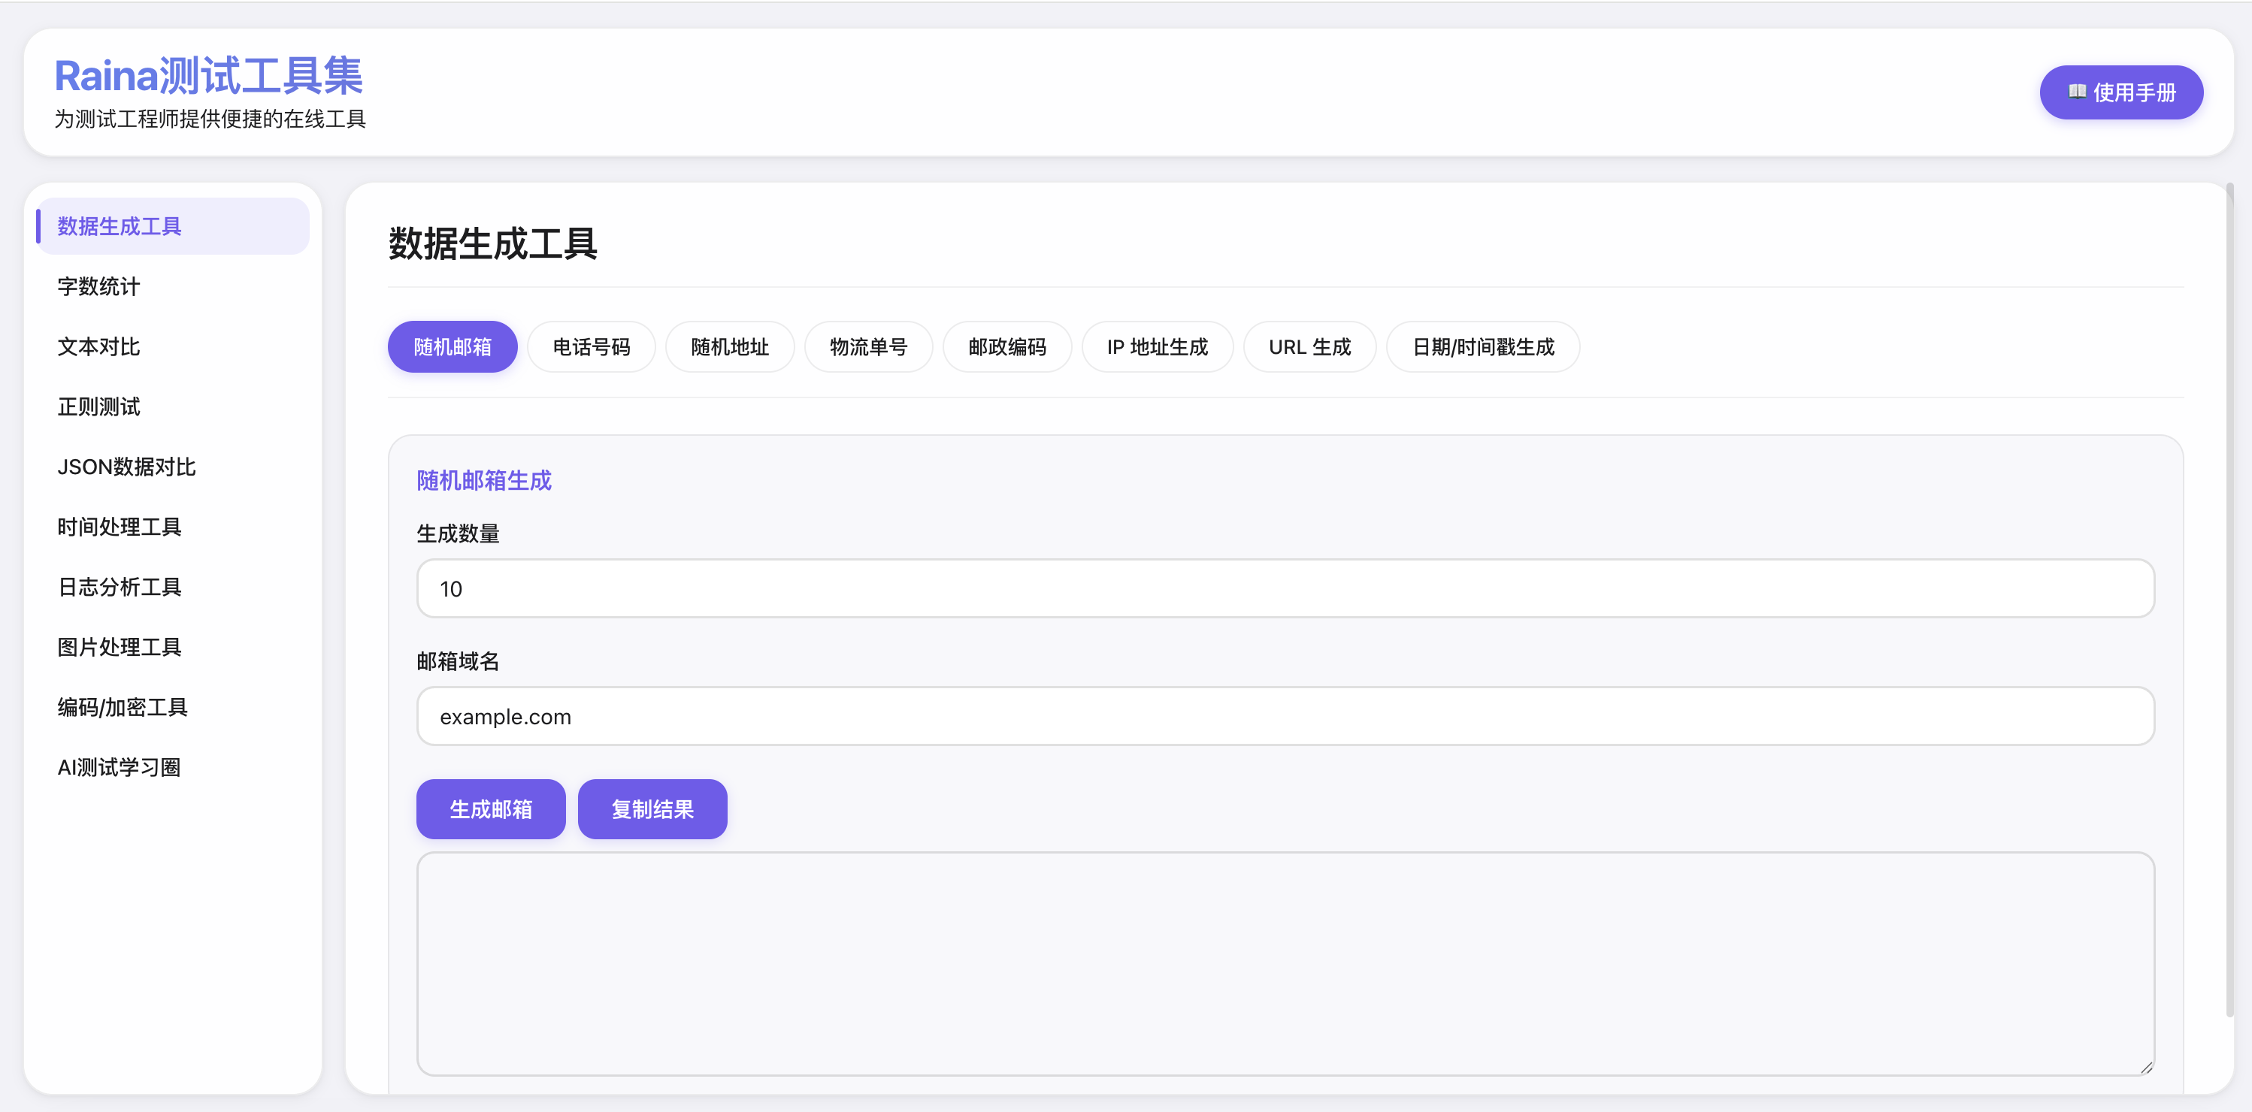Click the page vertical scrollbar

2229,600
